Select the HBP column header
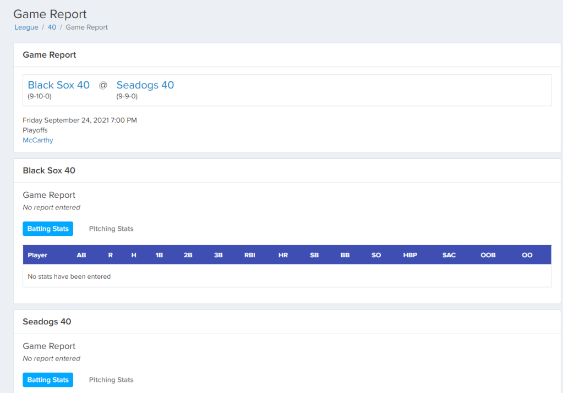563x393 pixels. pyautogui.click(x=410, y=255)
